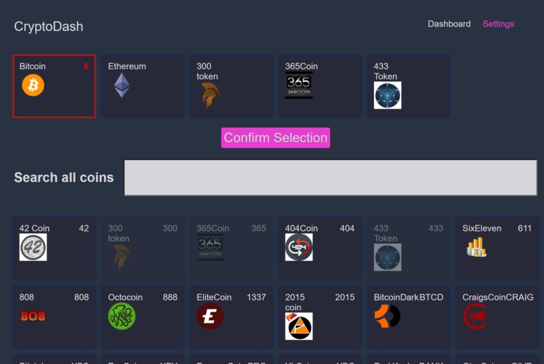This screenshot has height=364, width=544.
Task: Select the CraigsCoin megaphone logo
Action: (x=477, y=316)
